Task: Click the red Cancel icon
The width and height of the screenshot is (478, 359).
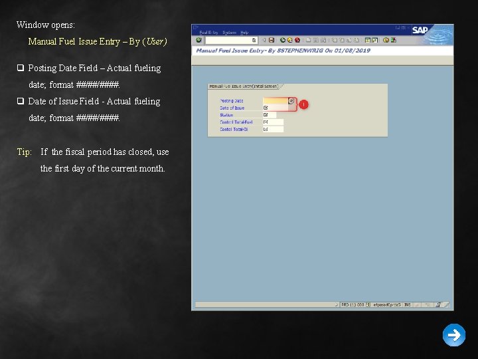Action: [x=297, y=40]
